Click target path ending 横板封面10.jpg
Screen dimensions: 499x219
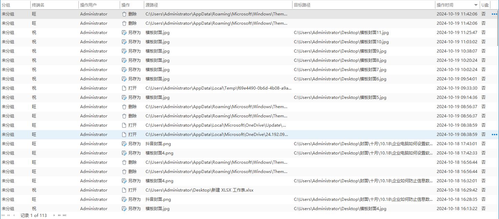tap(341, 42)
